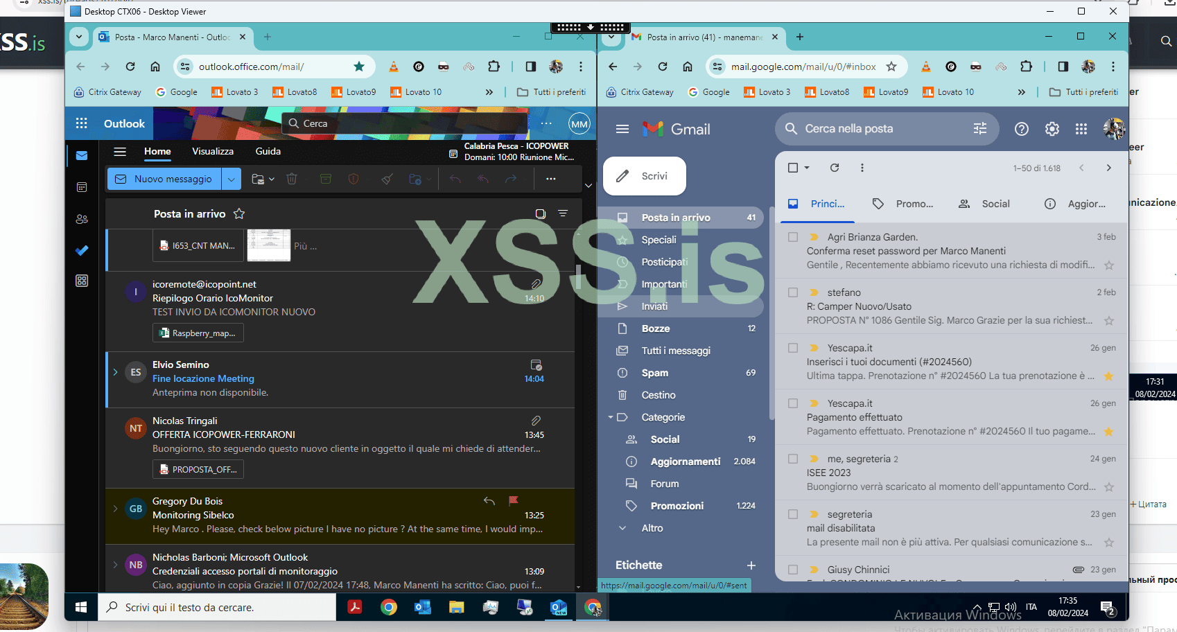
Task: Star the Agri Brianza Garden email
Action: coord(1109,265)
